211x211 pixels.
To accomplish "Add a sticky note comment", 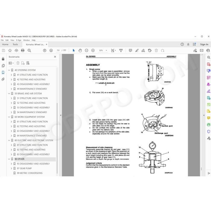I will [131, 50].
